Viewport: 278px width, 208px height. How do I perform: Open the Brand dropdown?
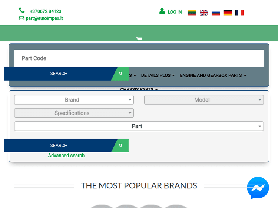click(x=74, y=100)
